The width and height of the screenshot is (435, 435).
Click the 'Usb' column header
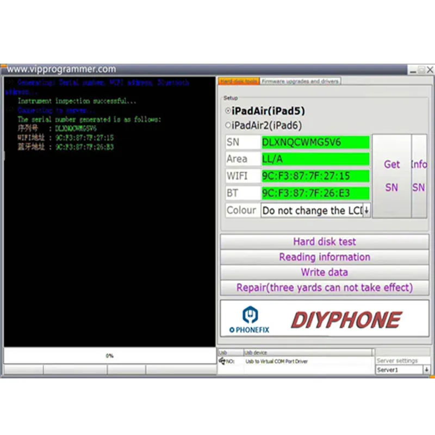click(231, 352)
